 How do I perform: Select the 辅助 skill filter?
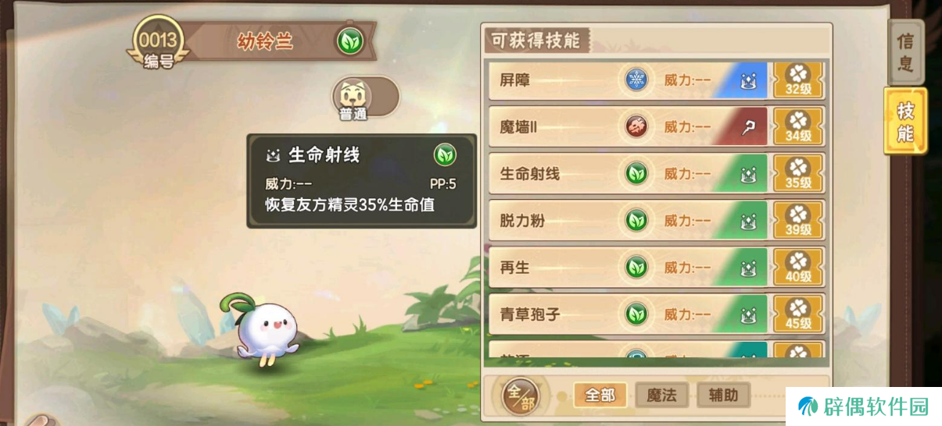(x=723, y=395)
